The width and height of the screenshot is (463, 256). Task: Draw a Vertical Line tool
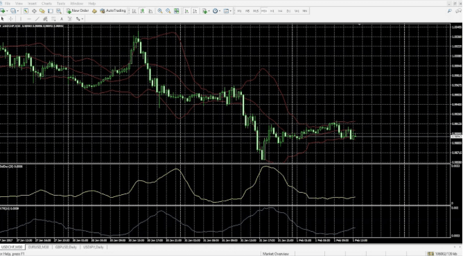pos(21,19)
